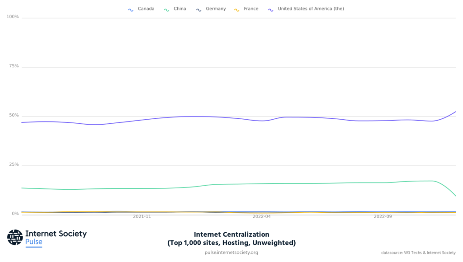
Task: Open the pulse.internetsociety.org link
Action: pos(231,253)
